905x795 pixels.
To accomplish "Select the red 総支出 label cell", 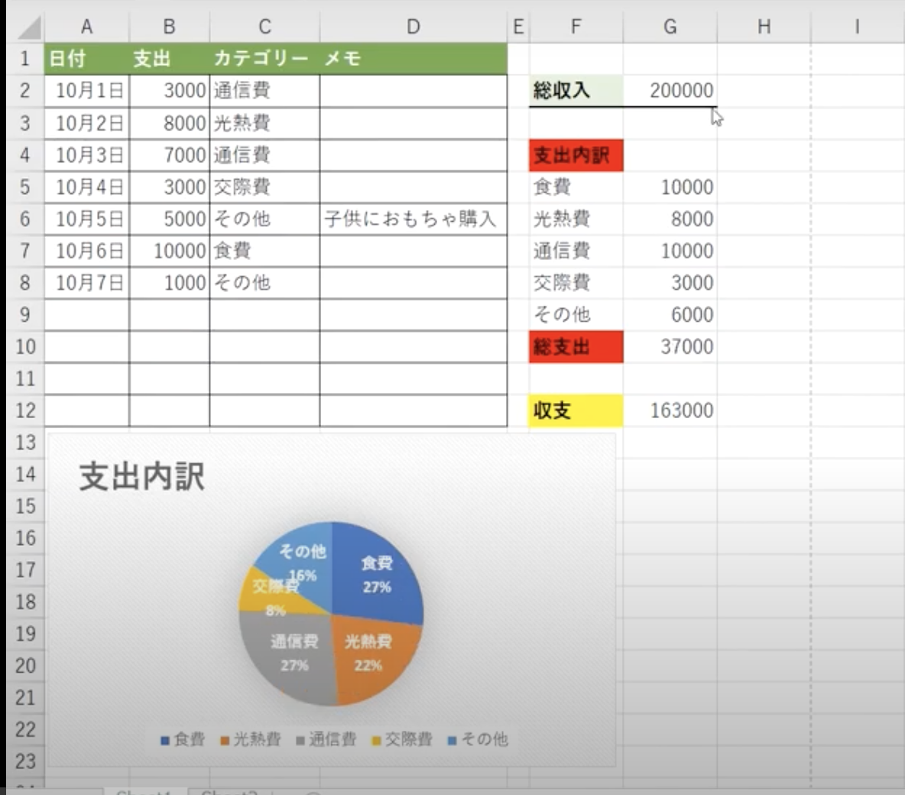I will [x=576, y=347].
